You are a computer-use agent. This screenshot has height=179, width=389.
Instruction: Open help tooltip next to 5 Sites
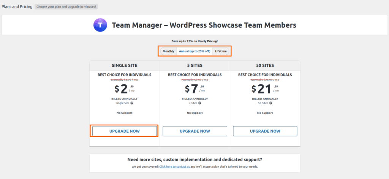(200, 103)
